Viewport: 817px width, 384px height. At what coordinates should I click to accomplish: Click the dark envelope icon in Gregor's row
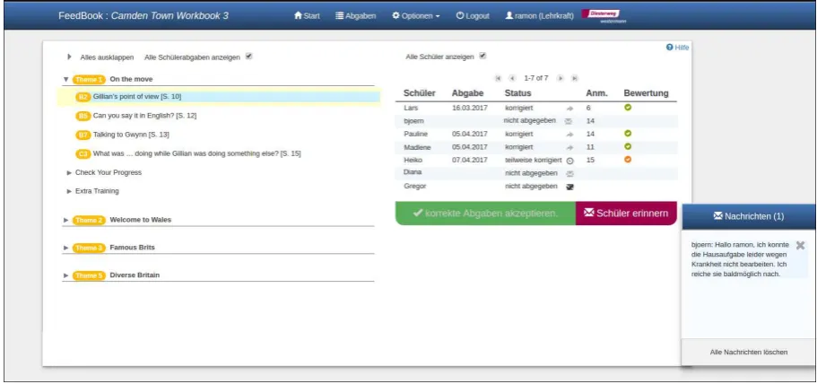pos(569,187)
